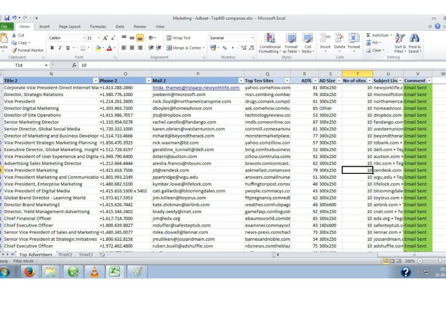This screenshot has height=335, width=446.
Task: Toggle Top Align
Action: point(124,38)
